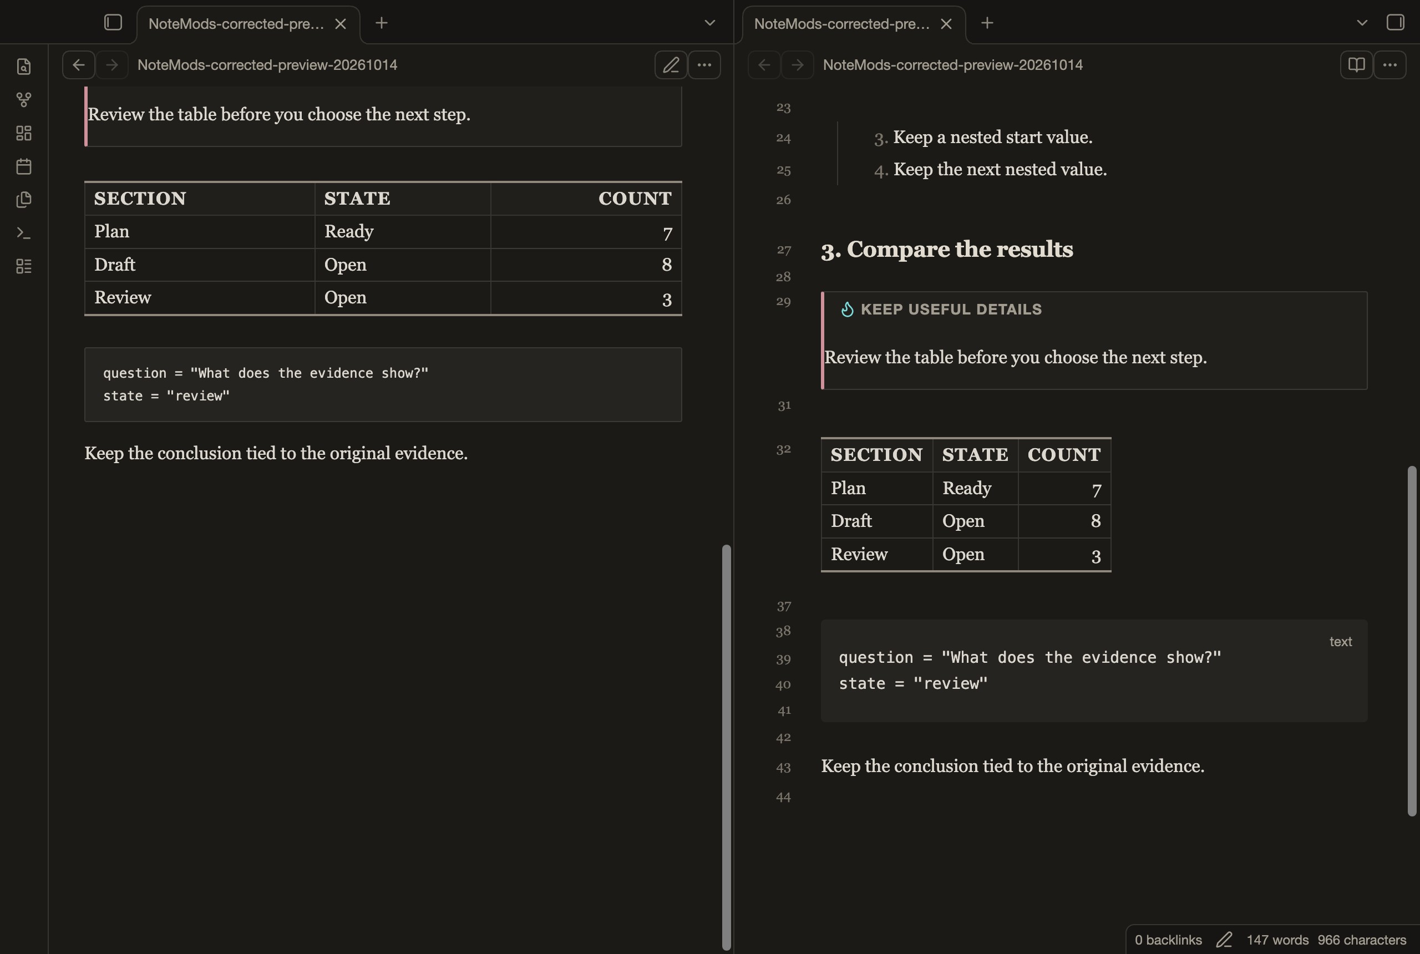Click Keep Useful Details callout title

[951, 309]
